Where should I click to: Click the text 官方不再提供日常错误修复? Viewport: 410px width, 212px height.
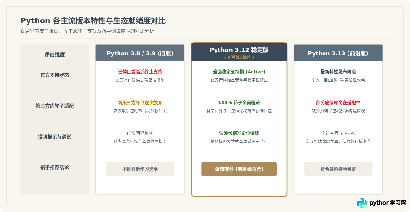pyautogui.click(x=140, y=80)
